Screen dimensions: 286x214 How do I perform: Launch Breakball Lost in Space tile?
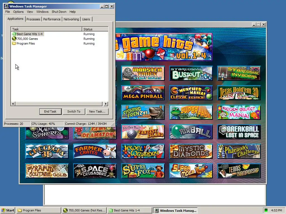click(x=239, y=132)
